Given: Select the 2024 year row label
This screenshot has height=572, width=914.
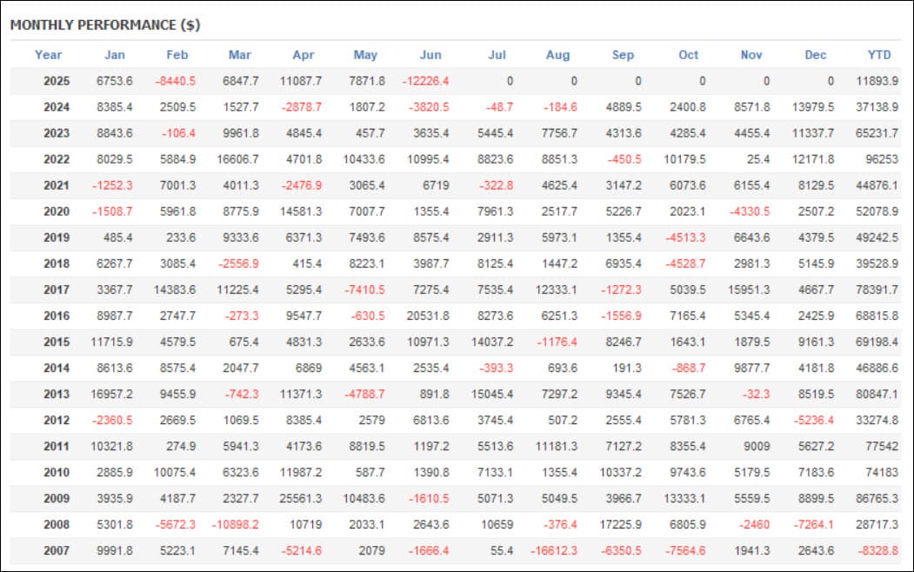Looking at the screenshot, I should pyautogui.click(x=57, y=107).
